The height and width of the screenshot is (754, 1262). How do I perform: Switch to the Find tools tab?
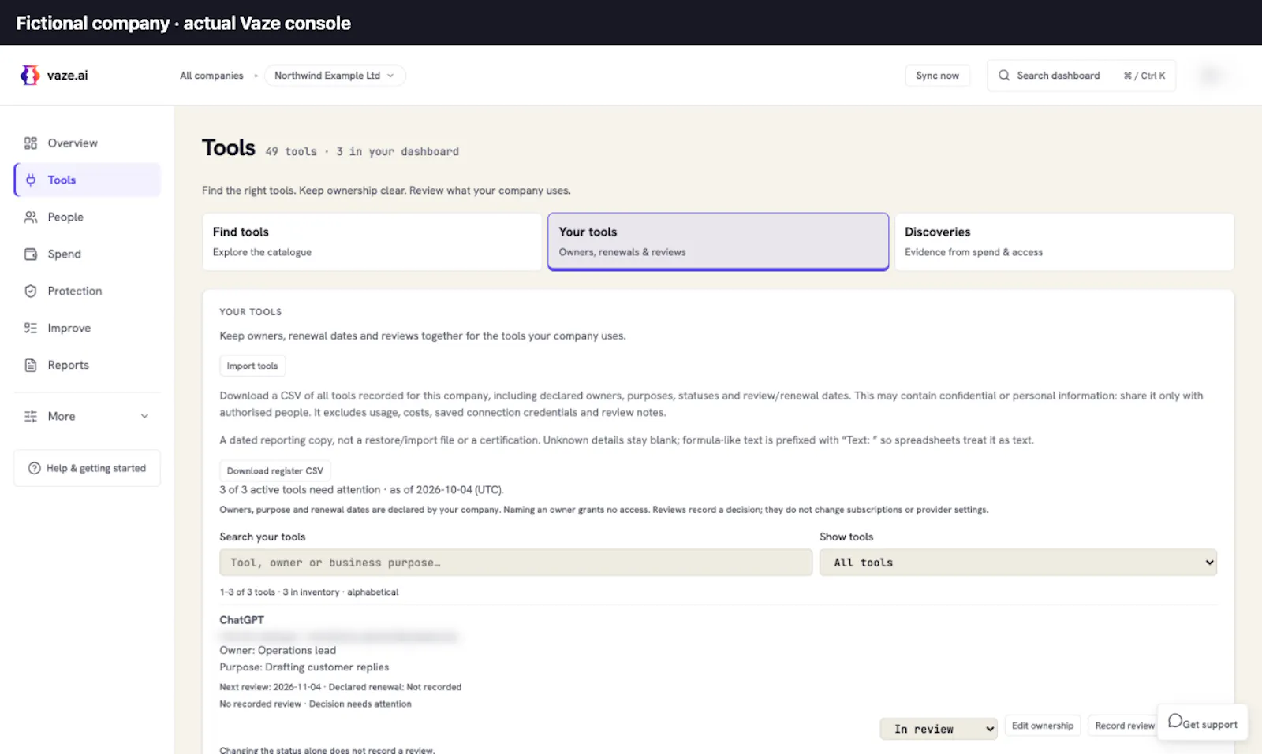click(372, 242)
